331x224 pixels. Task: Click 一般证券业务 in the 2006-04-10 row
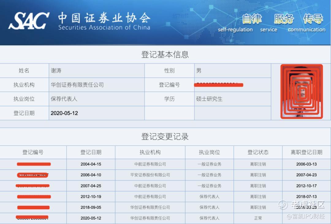[209, 175]
